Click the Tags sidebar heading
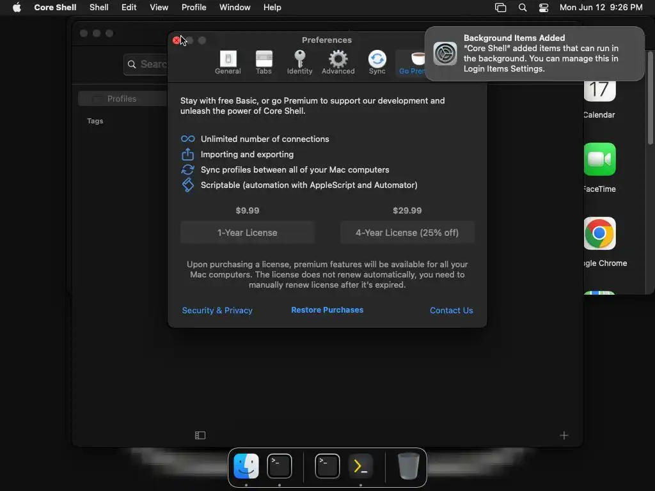The width and height of the screenshot is (655, 491). pyautogui.click(x=95, y=121)
